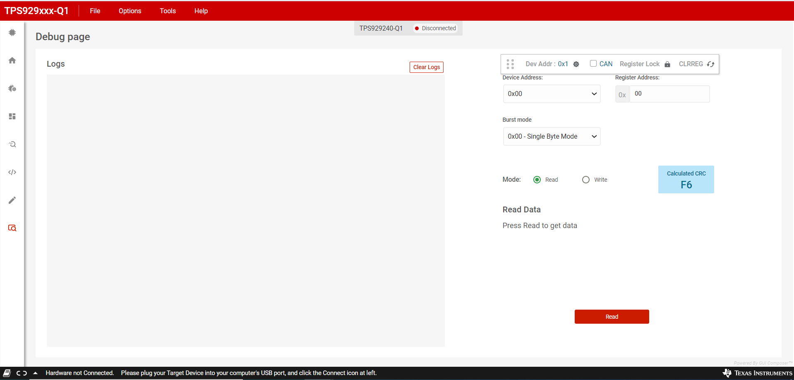Select the Read mode radio button
Screen dimensions: 794x380
pos(537,180)
